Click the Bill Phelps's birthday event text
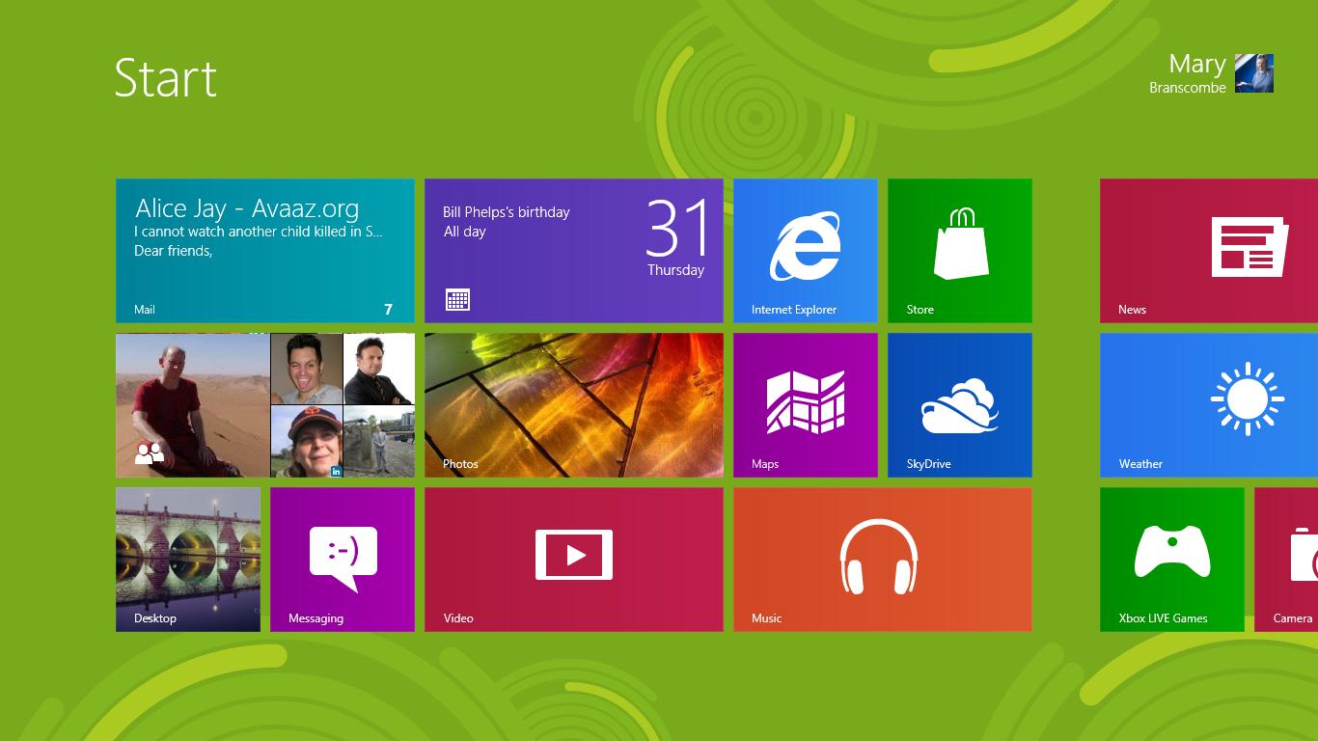The height and width of the screenshot is (741, 1318). coord(507,212)
